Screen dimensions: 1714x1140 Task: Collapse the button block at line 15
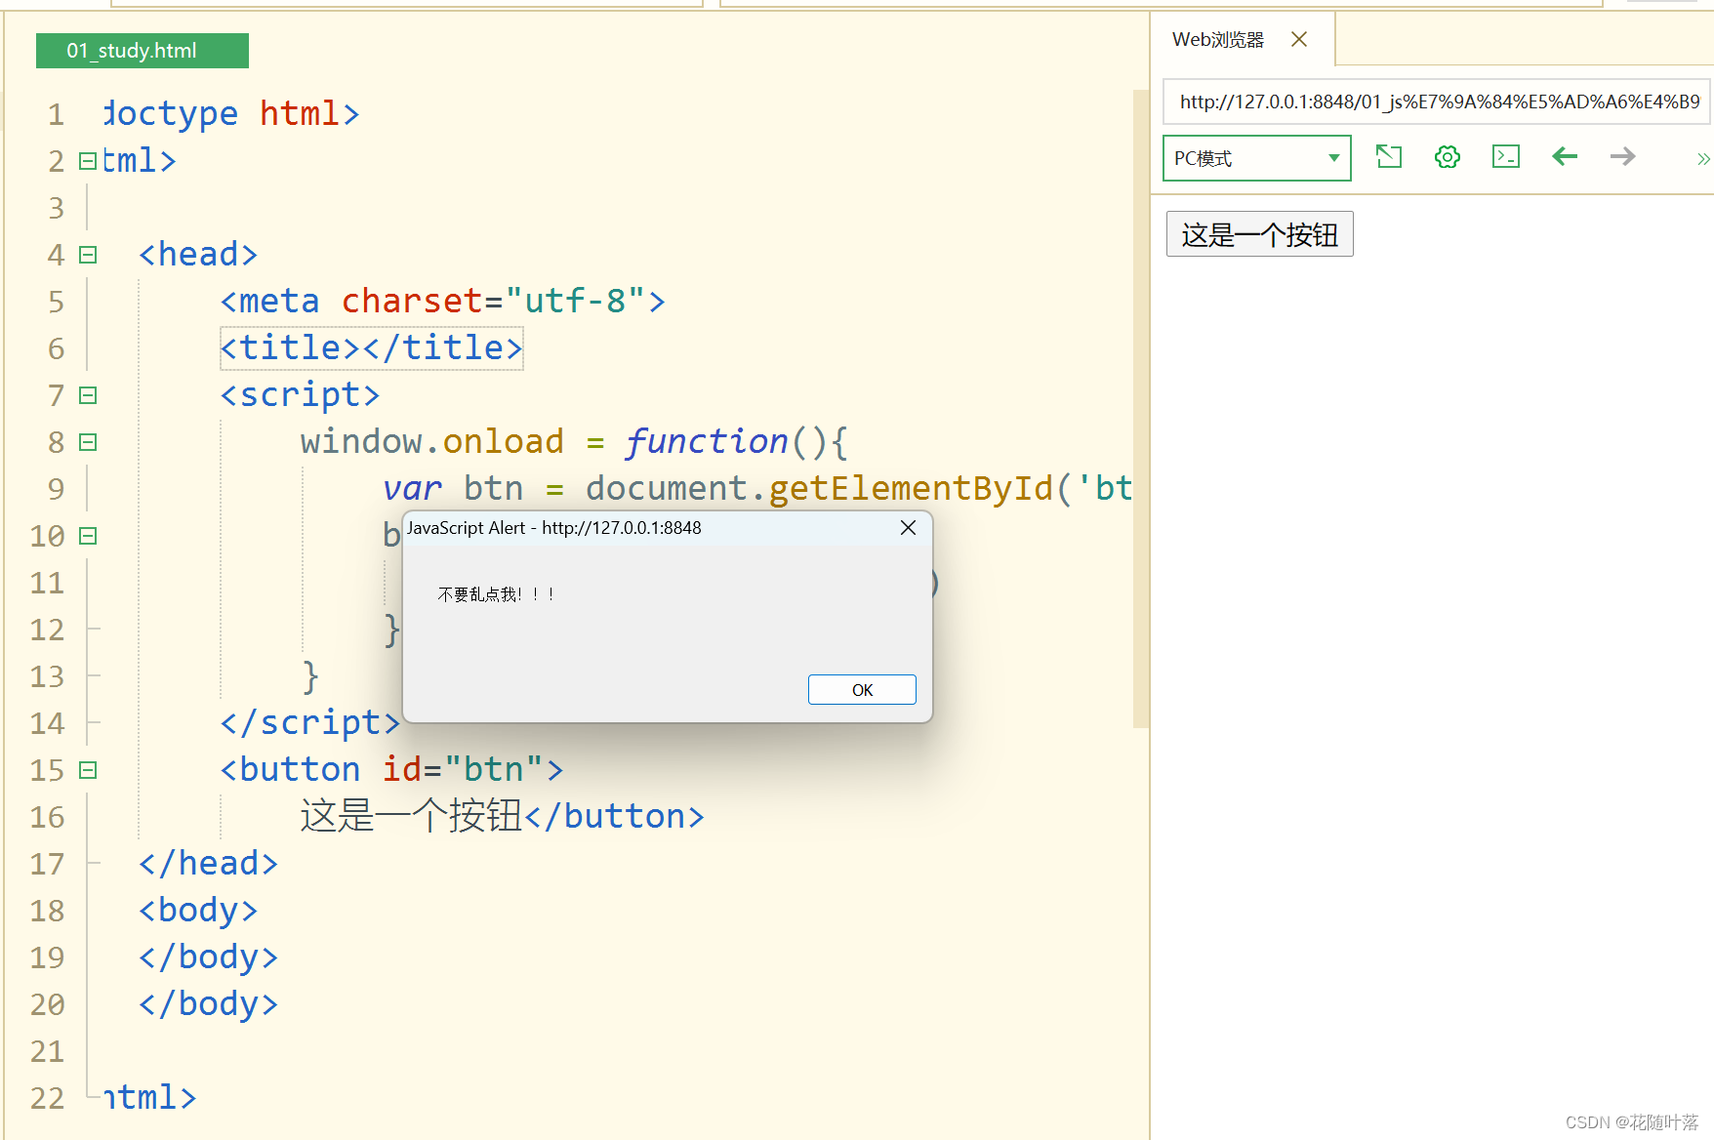coord(88,770)
